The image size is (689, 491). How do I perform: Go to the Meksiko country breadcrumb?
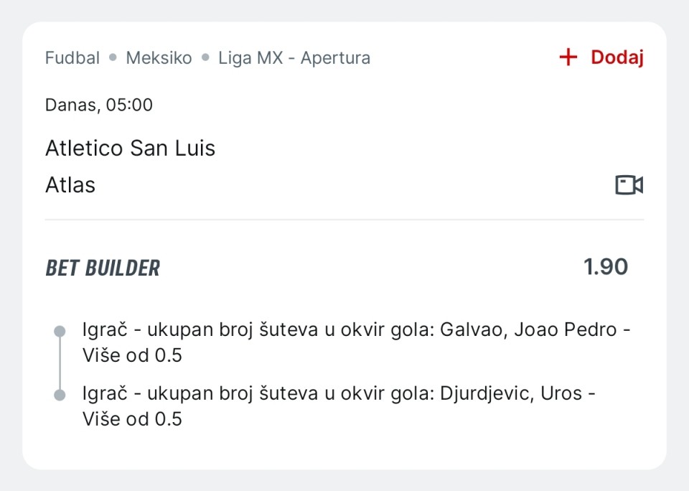159,58
